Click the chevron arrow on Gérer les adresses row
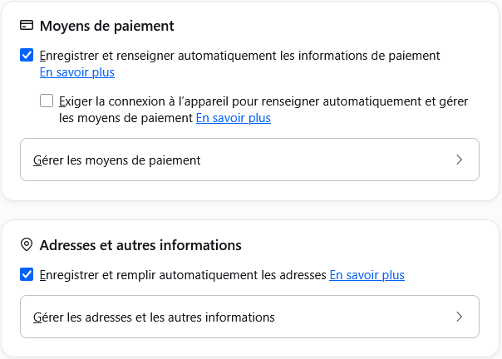 coord(459,317)
